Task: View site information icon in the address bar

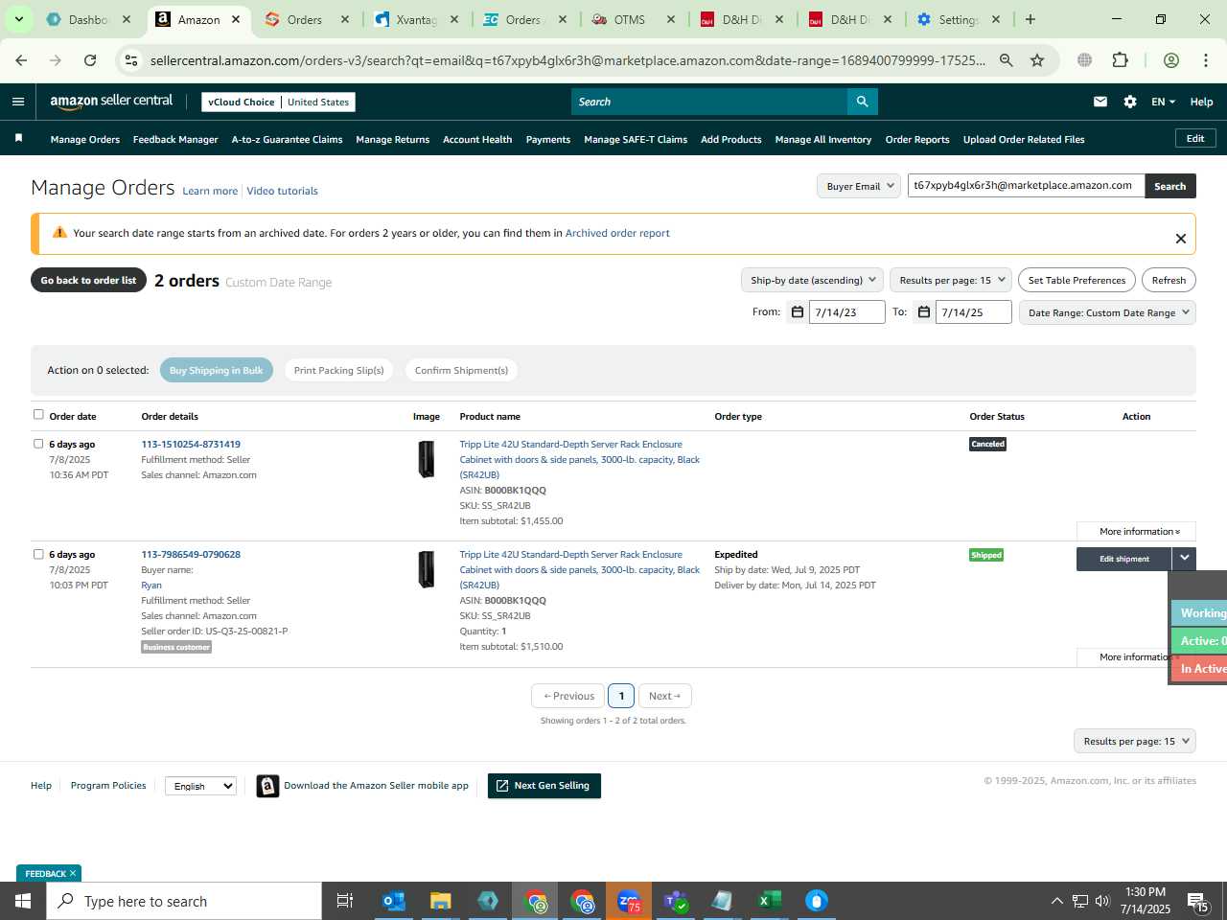Action: tap(131, 60)
